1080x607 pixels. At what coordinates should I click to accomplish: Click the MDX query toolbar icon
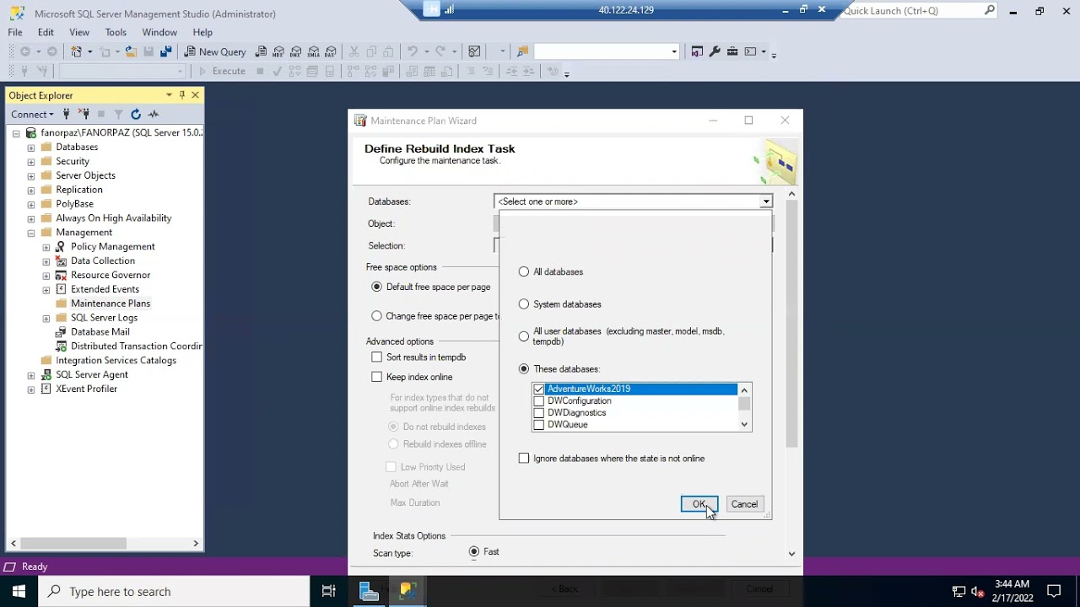point(278,51)
